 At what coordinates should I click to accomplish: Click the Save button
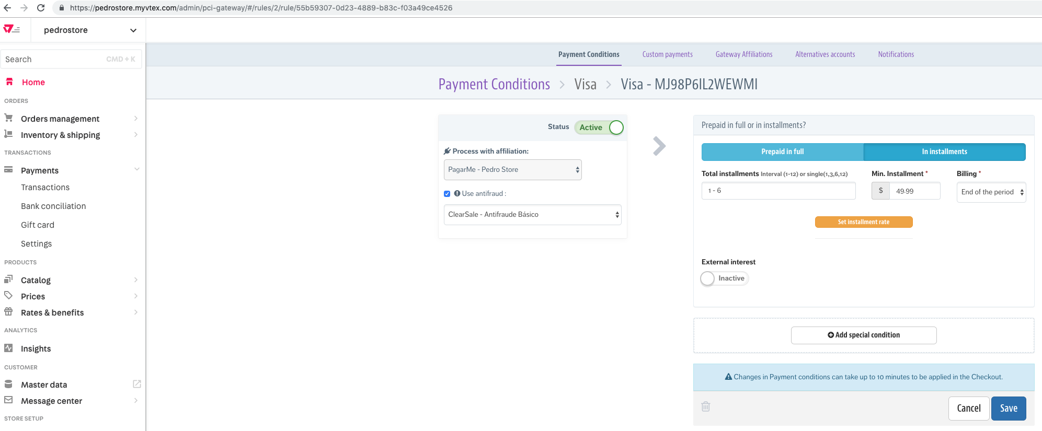[1009, 409]
